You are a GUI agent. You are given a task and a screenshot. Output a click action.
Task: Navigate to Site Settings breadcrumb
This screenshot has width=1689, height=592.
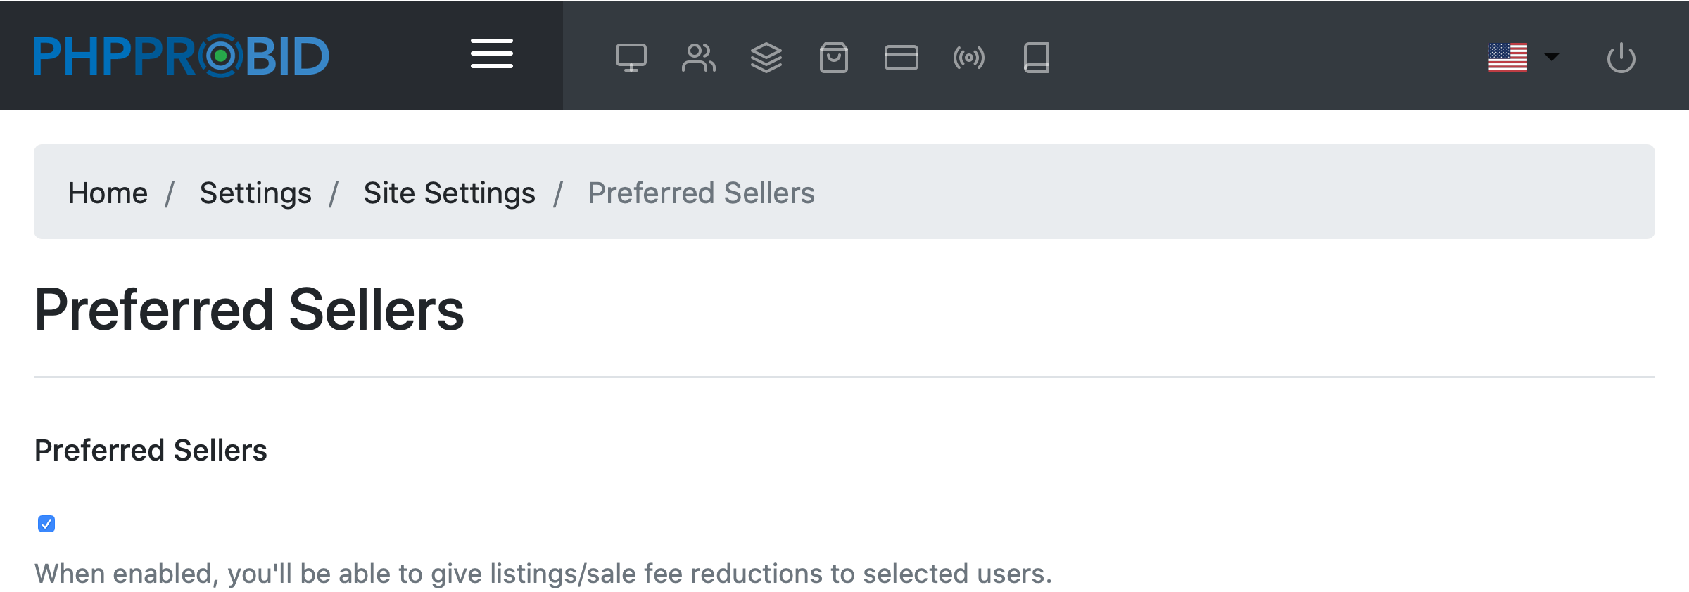pyautogui.click(x=449, y=193)
